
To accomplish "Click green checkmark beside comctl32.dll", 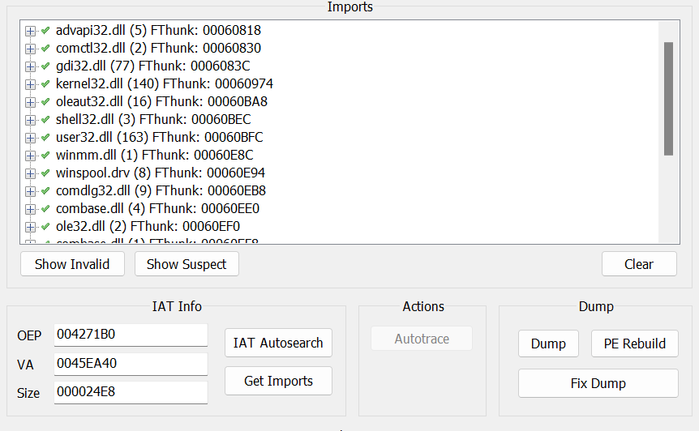I will tap(45, 48).
